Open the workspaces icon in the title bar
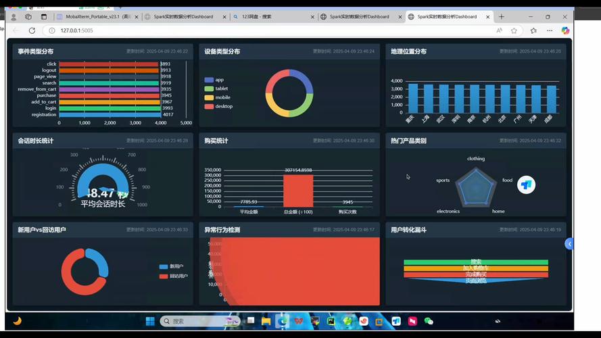601x338 pixels. click(x=28, y=17)
